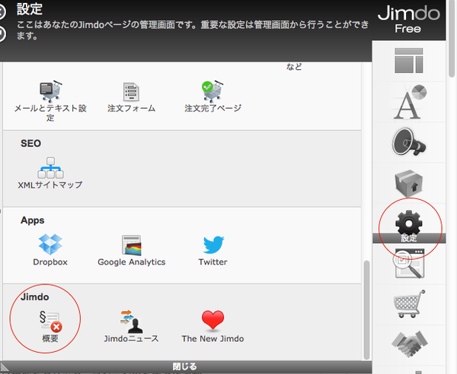
Task: Click the Dropbox label text
Action: click(x=50, y=262)
